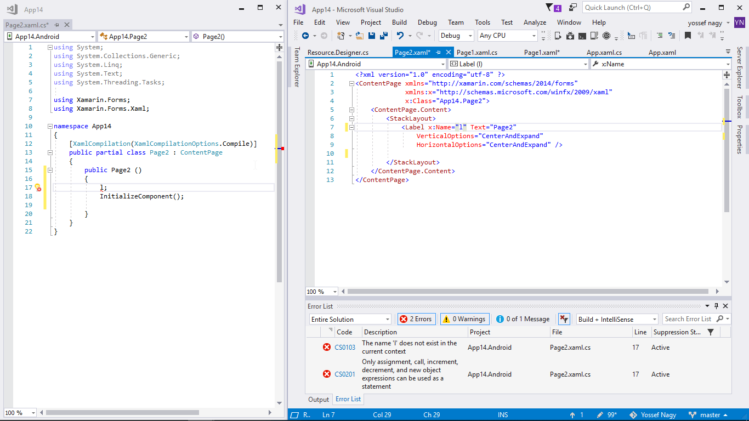Open the notifications flag icon
Image resolution: width=749 pixels, height=421 pixels.
[x=550, y=8]
